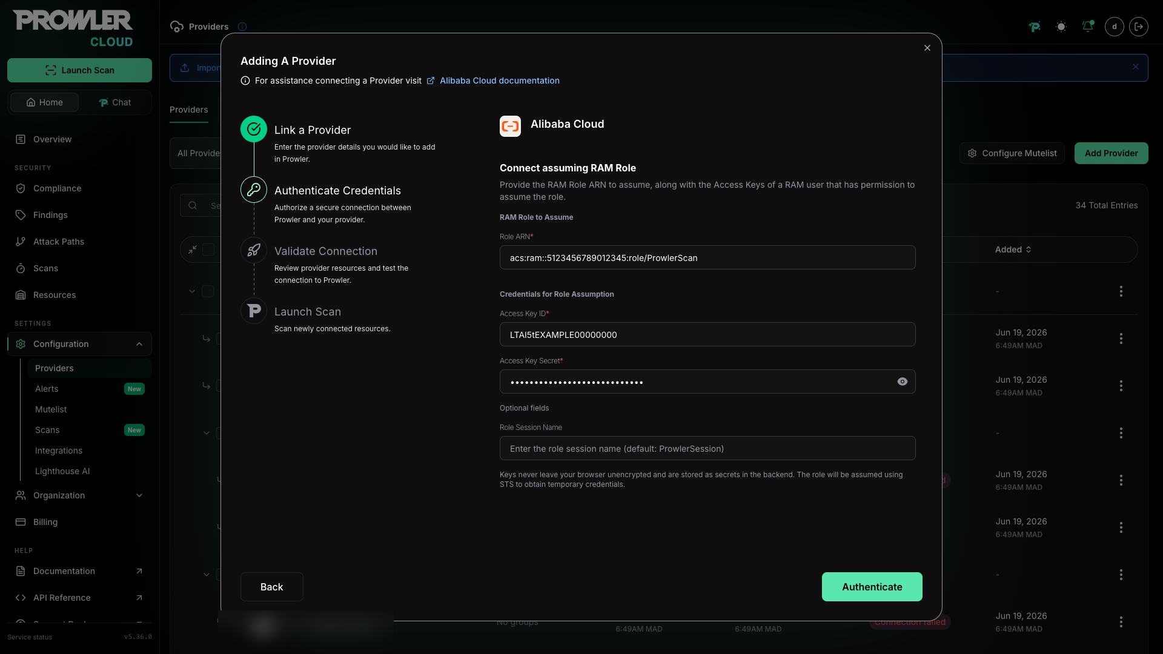
Task: Open Documentation external link
Action: coord(79,571)
